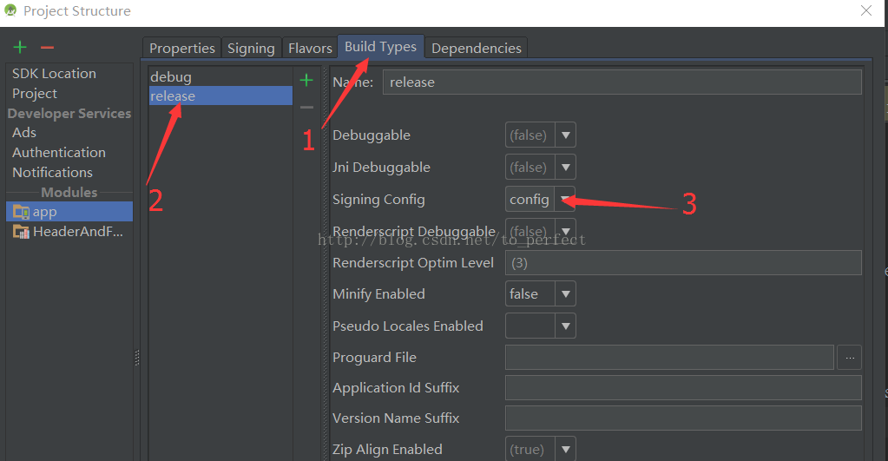Open SDK Location settings
Screen dimensions: 888x461
point(54,73)
